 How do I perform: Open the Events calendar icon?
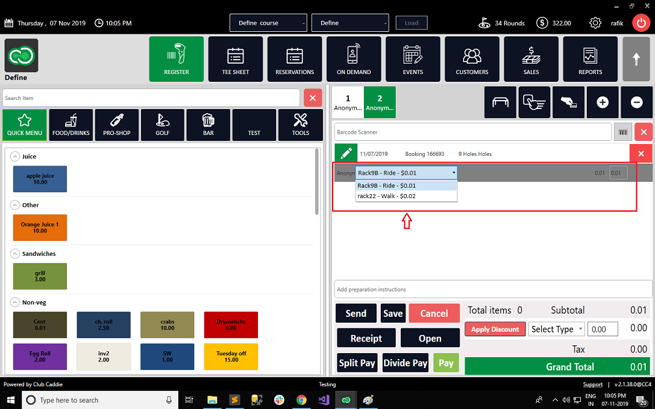(x=413, y=58)
